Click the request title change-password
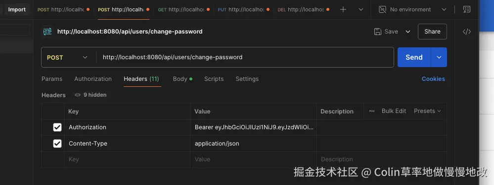This screenshot has height=185, width=494. point(130,32)
